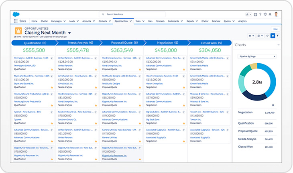Click the New opportunity button
The height and width of the screenshot is (173, 293).
click(x=275, y=29)
